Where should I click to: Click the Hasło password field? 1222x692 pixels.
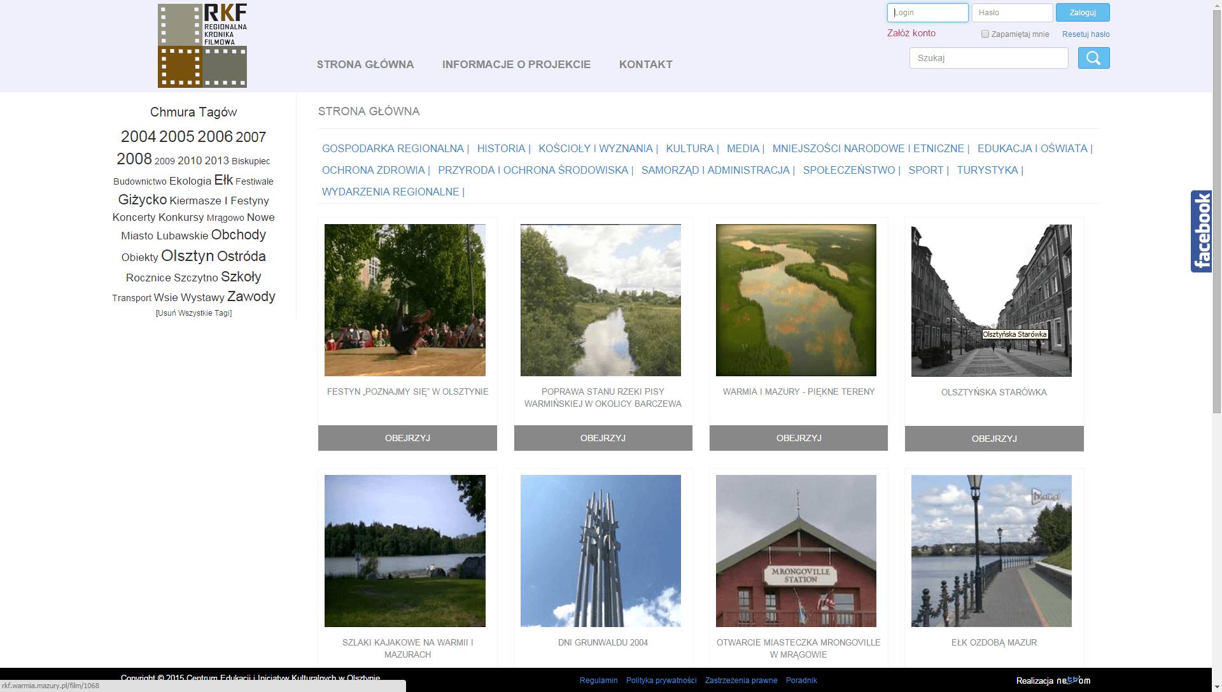pyautogui.click(x=1012, y=12)
